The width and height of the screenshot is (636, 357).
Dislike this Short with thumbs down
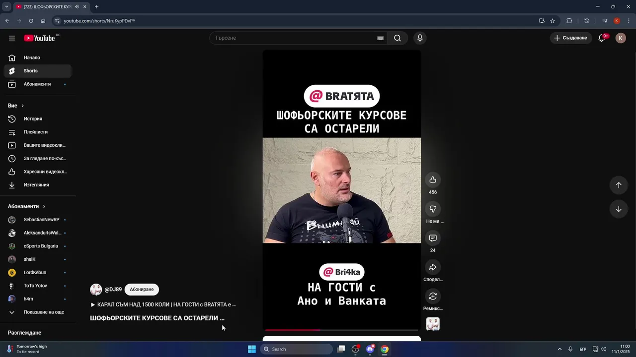coord(433,209)
